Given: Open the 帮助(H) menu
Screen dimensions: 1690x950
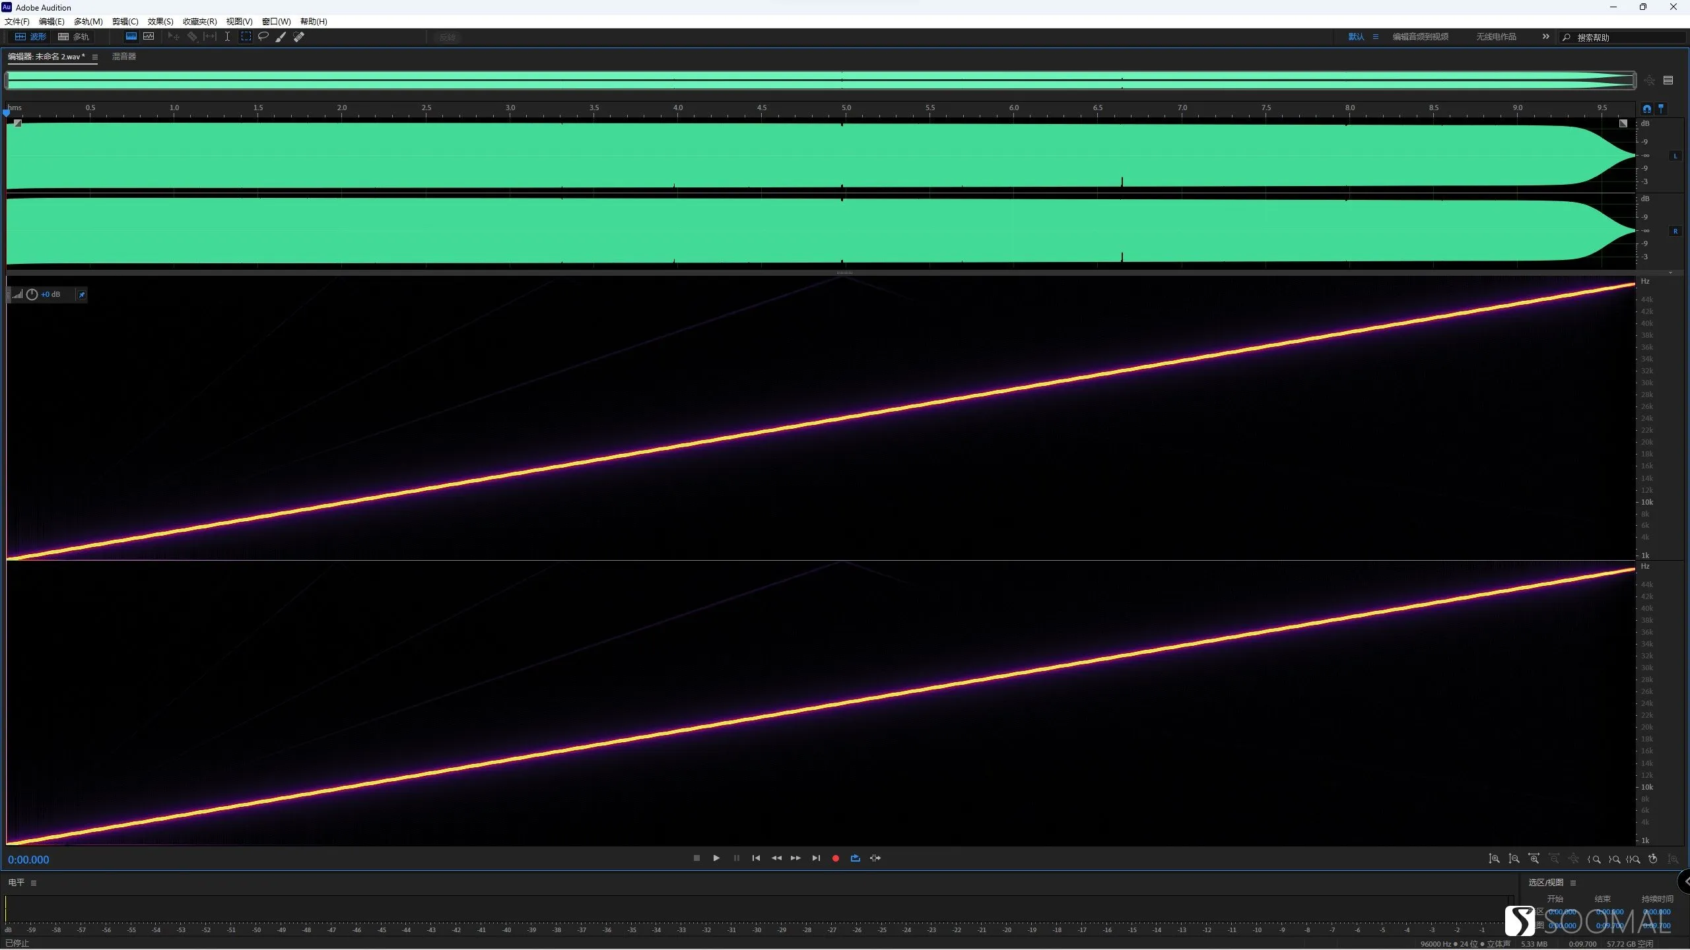Looking at the screenshot, I should (314, 21).
